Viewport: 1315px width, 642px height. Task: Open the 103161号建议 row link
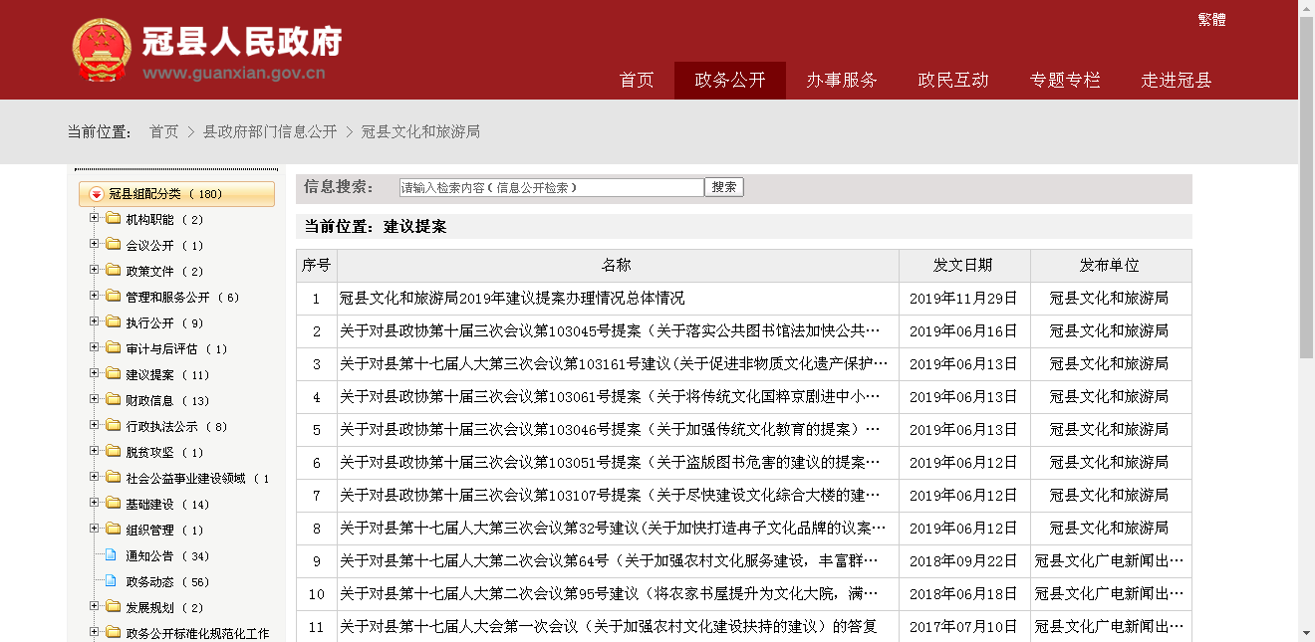(614, 363)
